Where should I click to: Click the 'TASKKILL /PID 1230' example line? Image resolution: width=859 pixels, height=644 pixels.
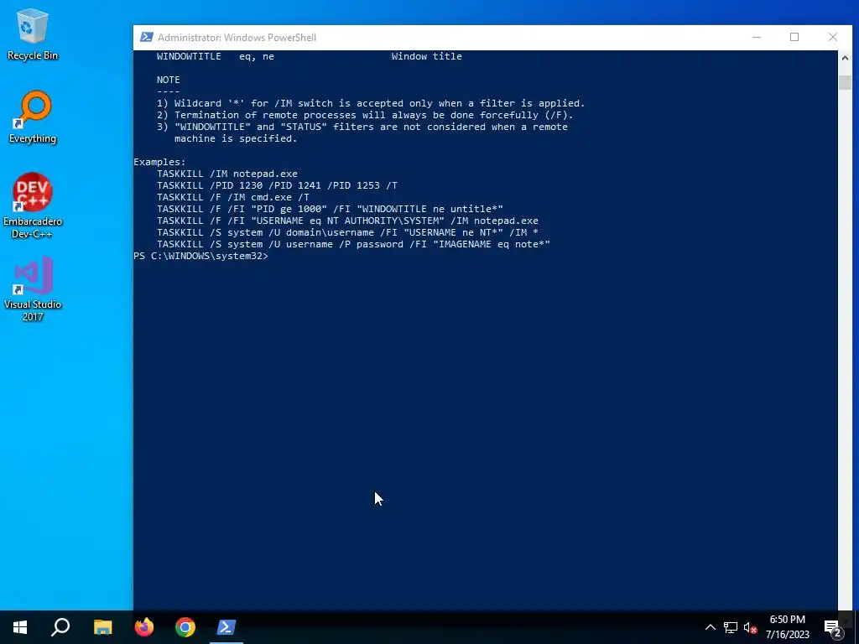(x=277, y=185)
